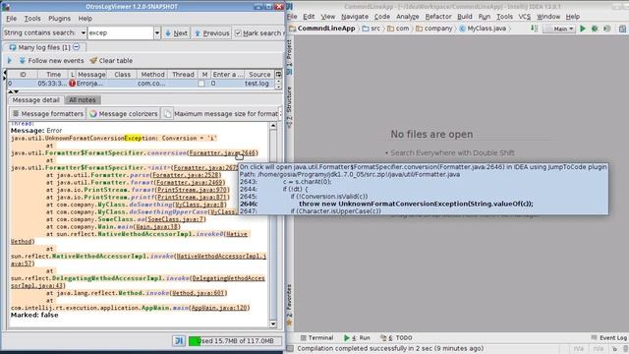Viewport: 629px width, 354px height.
Task: Open Refactor menu in IntelliJ IDEA
Action: pos(438,17)
